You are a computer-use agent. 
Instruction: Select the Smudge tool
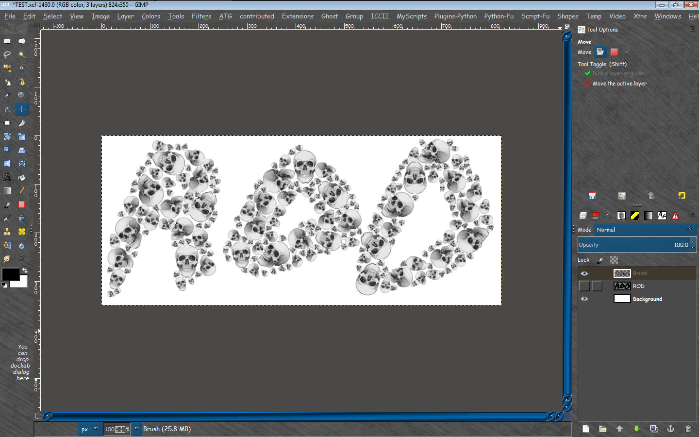(x=7, y=259)
